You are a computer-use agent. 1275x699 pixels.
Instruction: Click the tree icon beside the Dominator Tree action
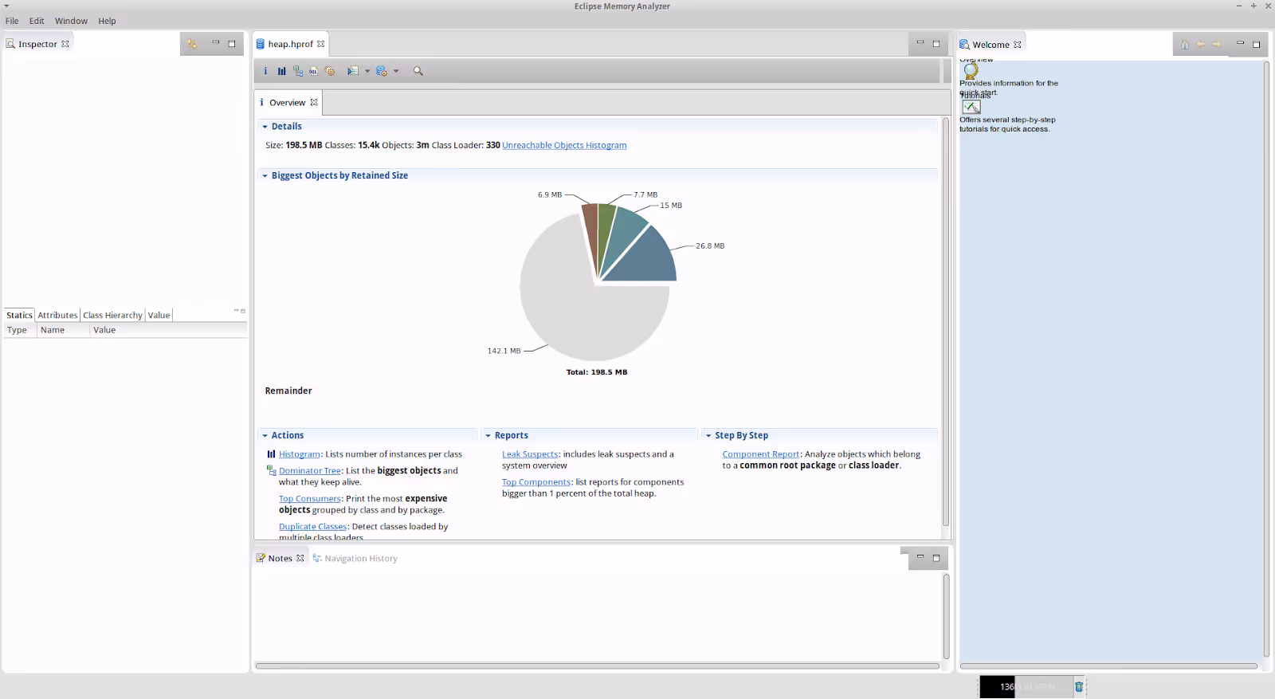[271, 470]
